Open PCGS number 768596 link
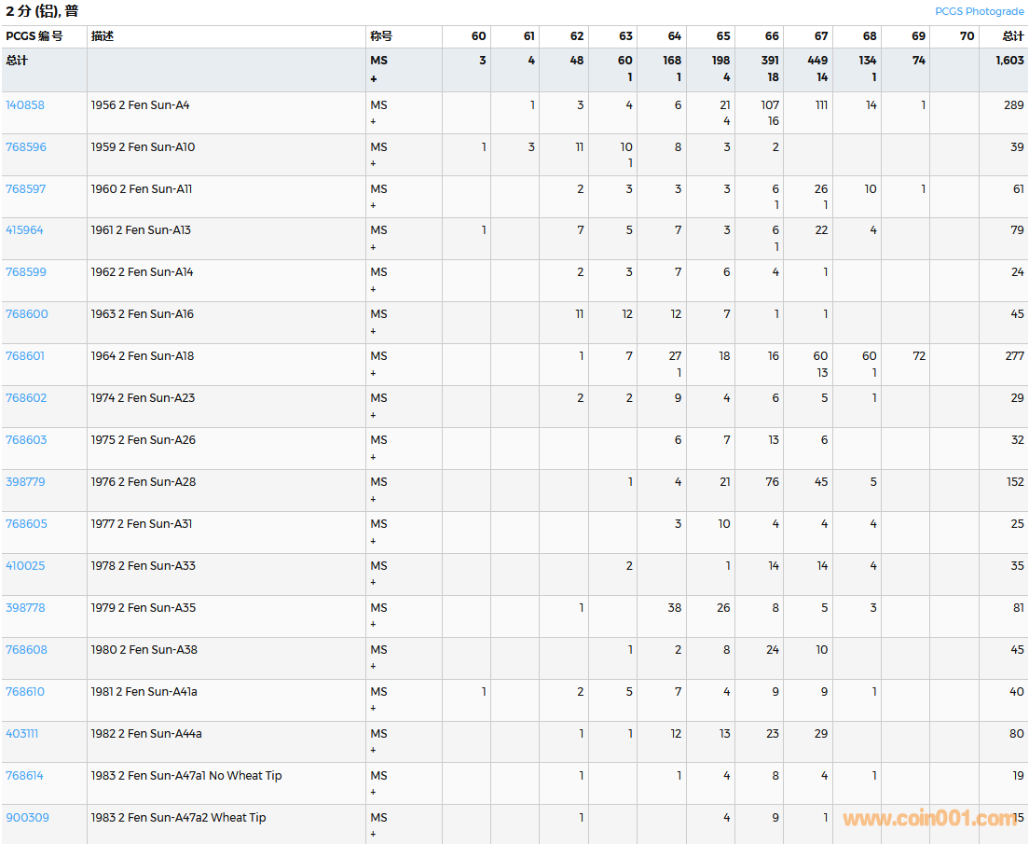The height and width of the screenshot is (844, 1029). tap(26, 147)
